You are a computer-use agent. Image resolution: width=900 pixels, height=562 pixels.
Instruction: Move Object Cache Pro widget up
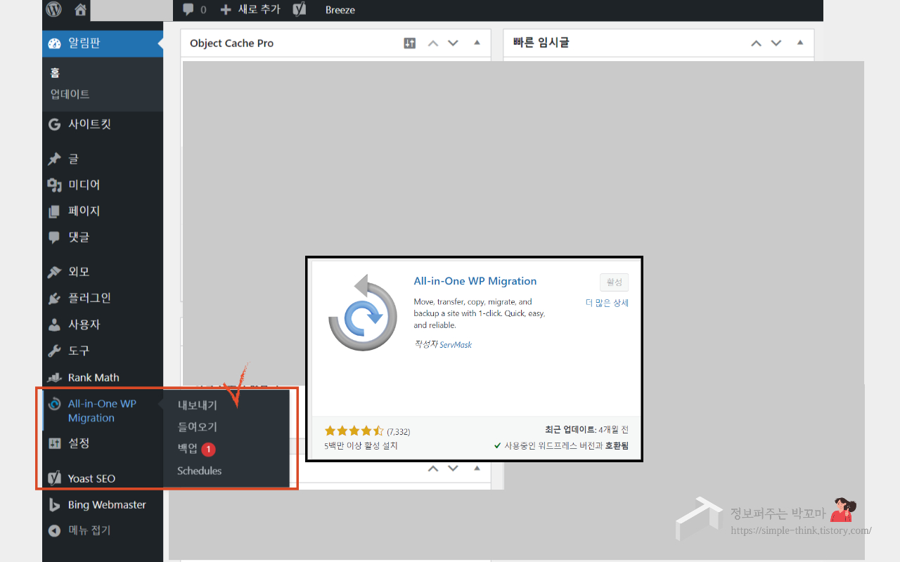pos(433,44)
